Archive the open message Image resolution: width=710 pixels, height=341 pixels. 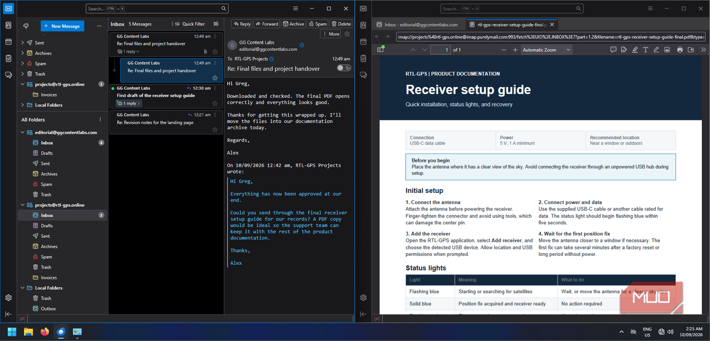[x=293, y=24]
